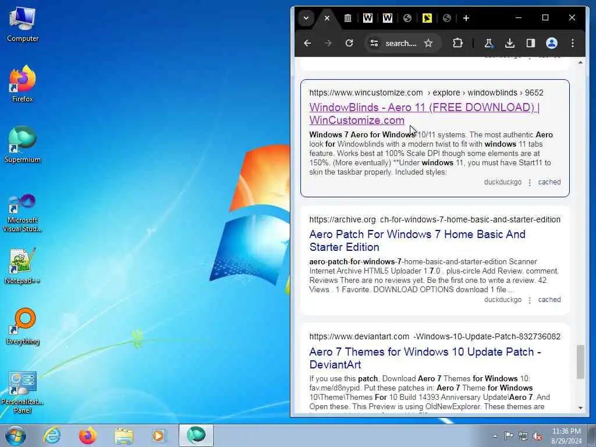Open cached copy of WindowBlinds result
Image resolution: width=596 pixels, height=447 pixels.
[x=549, y=182]
